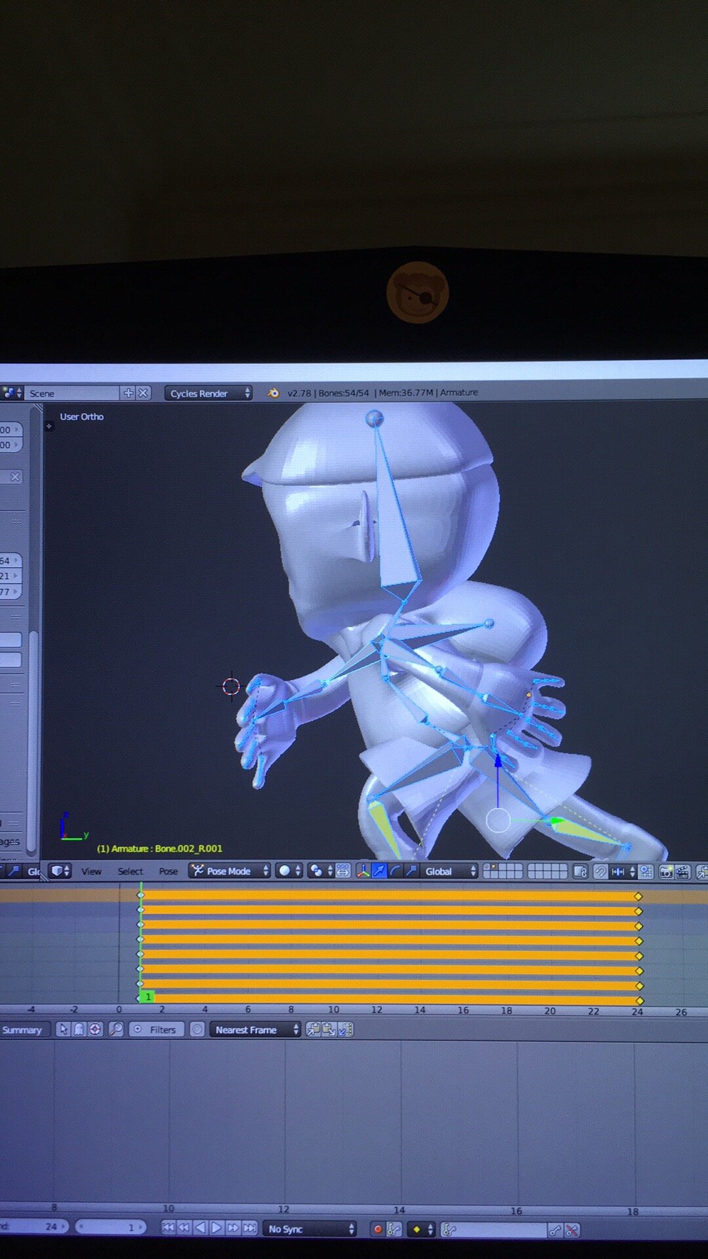Toggle only errors icon in dope sheet
Viewport: 708px width, 1259px height.
click(95, 1029)
